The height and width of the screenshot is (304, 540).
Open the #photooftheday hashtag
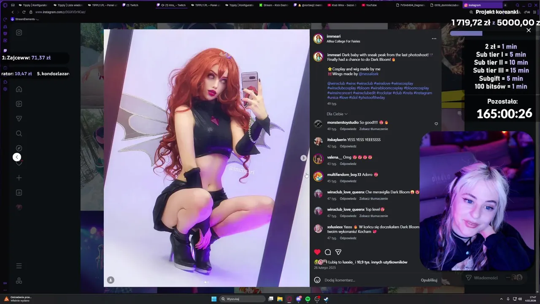pyautogui.click(x=372, y=98)
